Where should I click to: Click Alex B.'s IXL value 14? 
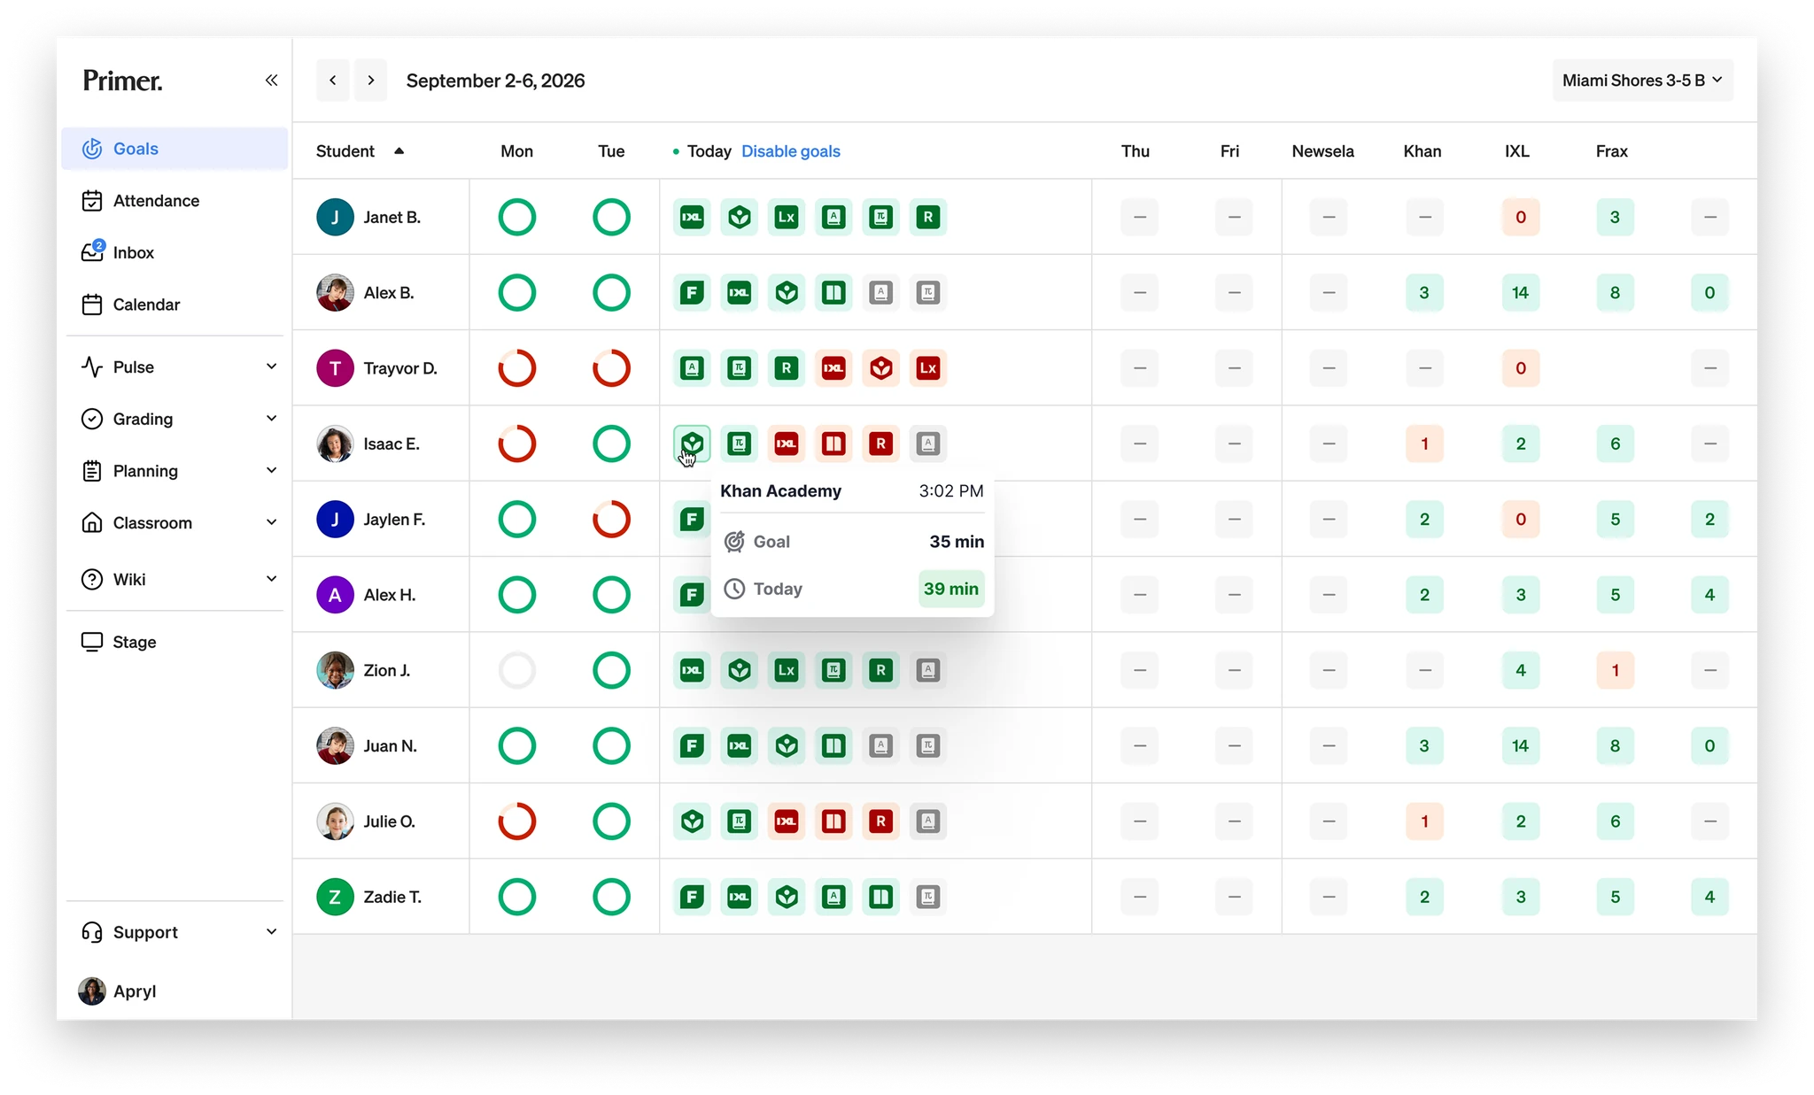[x=1520, y=292]
